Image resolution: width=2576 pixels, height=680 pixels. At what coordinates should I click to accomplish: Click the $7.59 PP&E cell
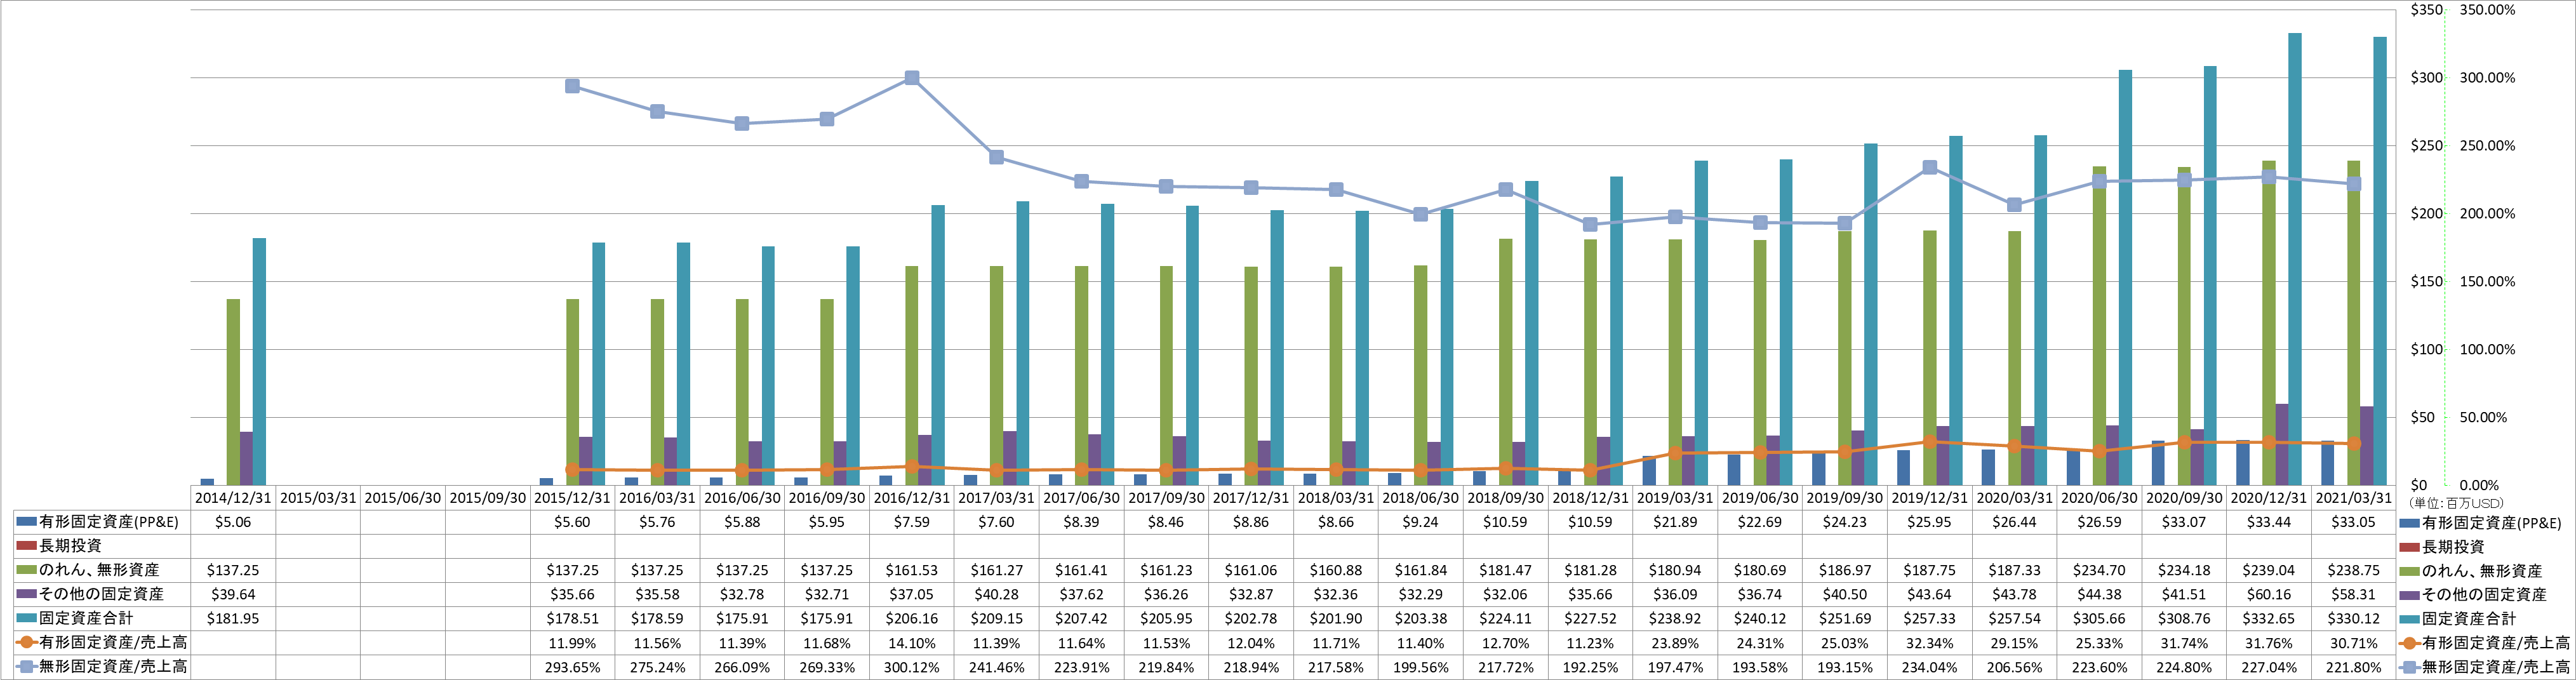911,522
